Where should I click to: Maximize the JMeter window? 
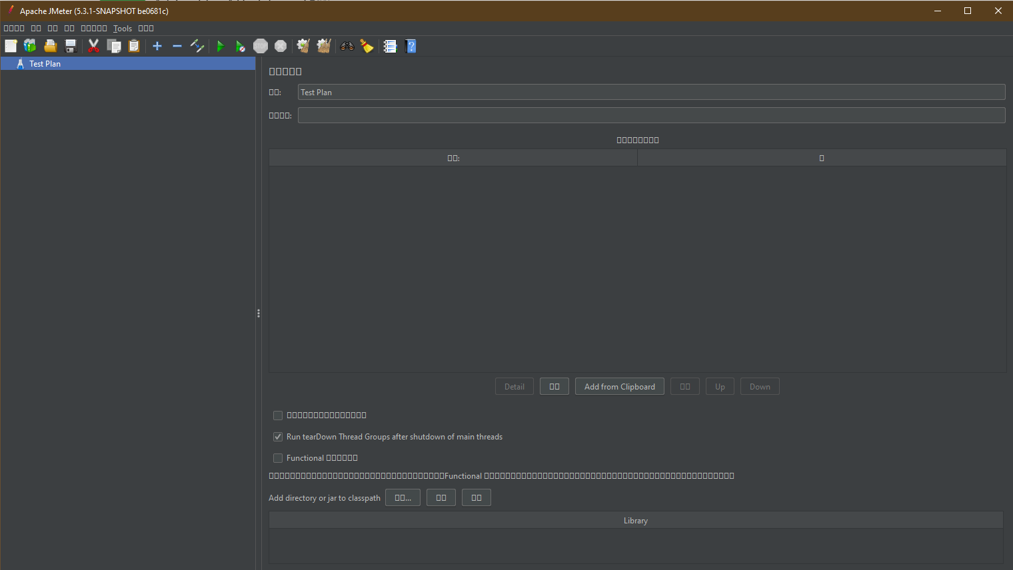(x=968, y=11)
